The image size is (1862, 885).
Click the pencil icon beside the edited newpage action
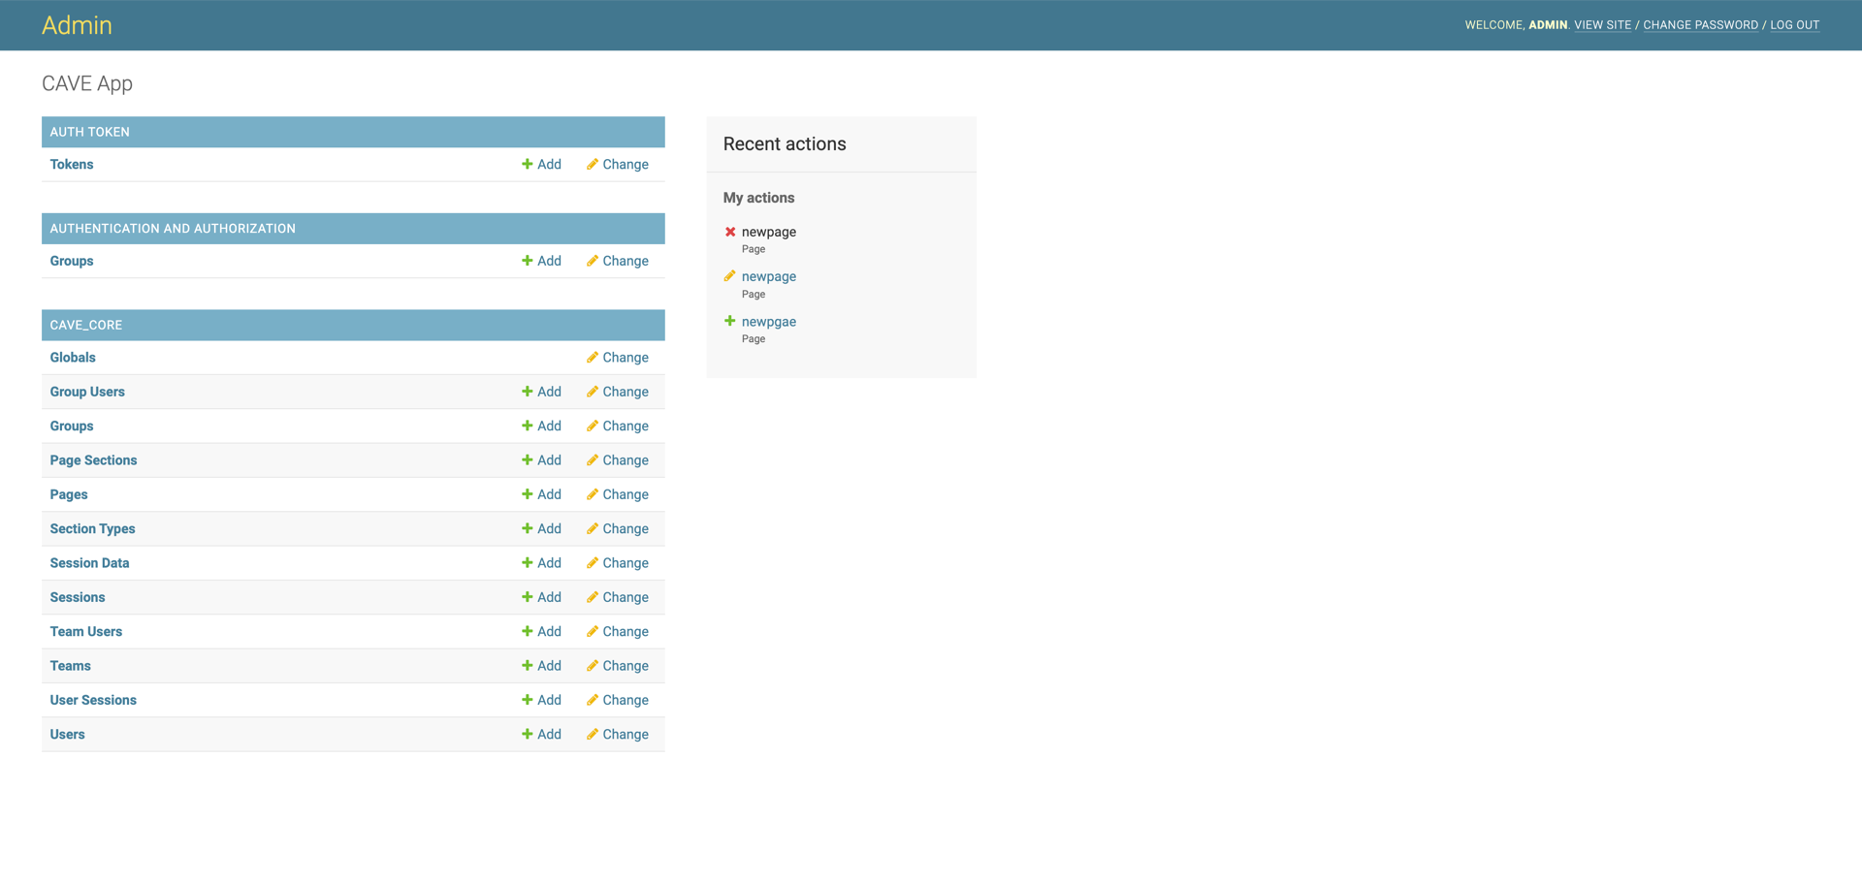point(730,276)
